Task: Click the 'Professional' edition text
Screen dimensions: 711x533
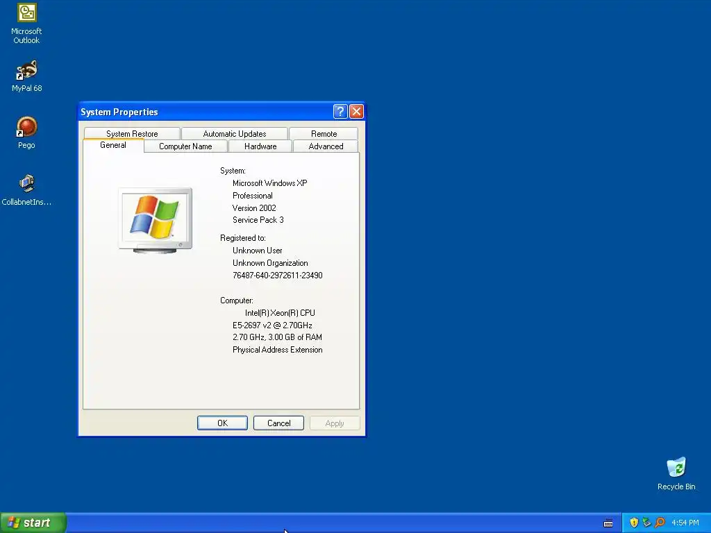Action: point(253,196)
